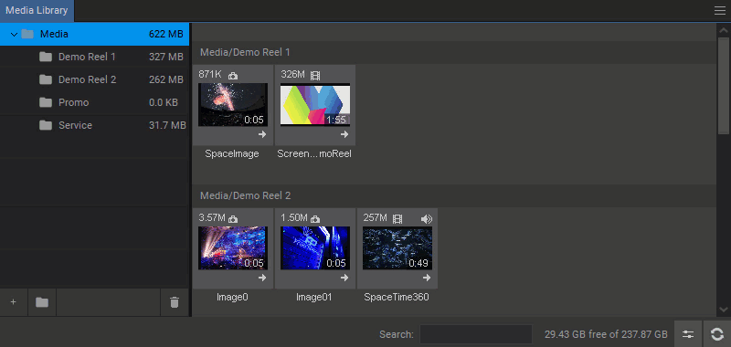731x347 pixels.
Task: Click the free disk space text
Action: coord(606,334)
